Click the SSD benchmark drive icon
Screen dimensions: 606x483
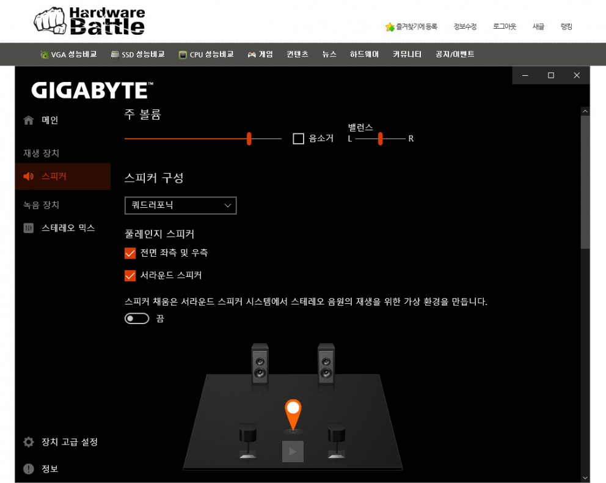(x=115, y=54)
